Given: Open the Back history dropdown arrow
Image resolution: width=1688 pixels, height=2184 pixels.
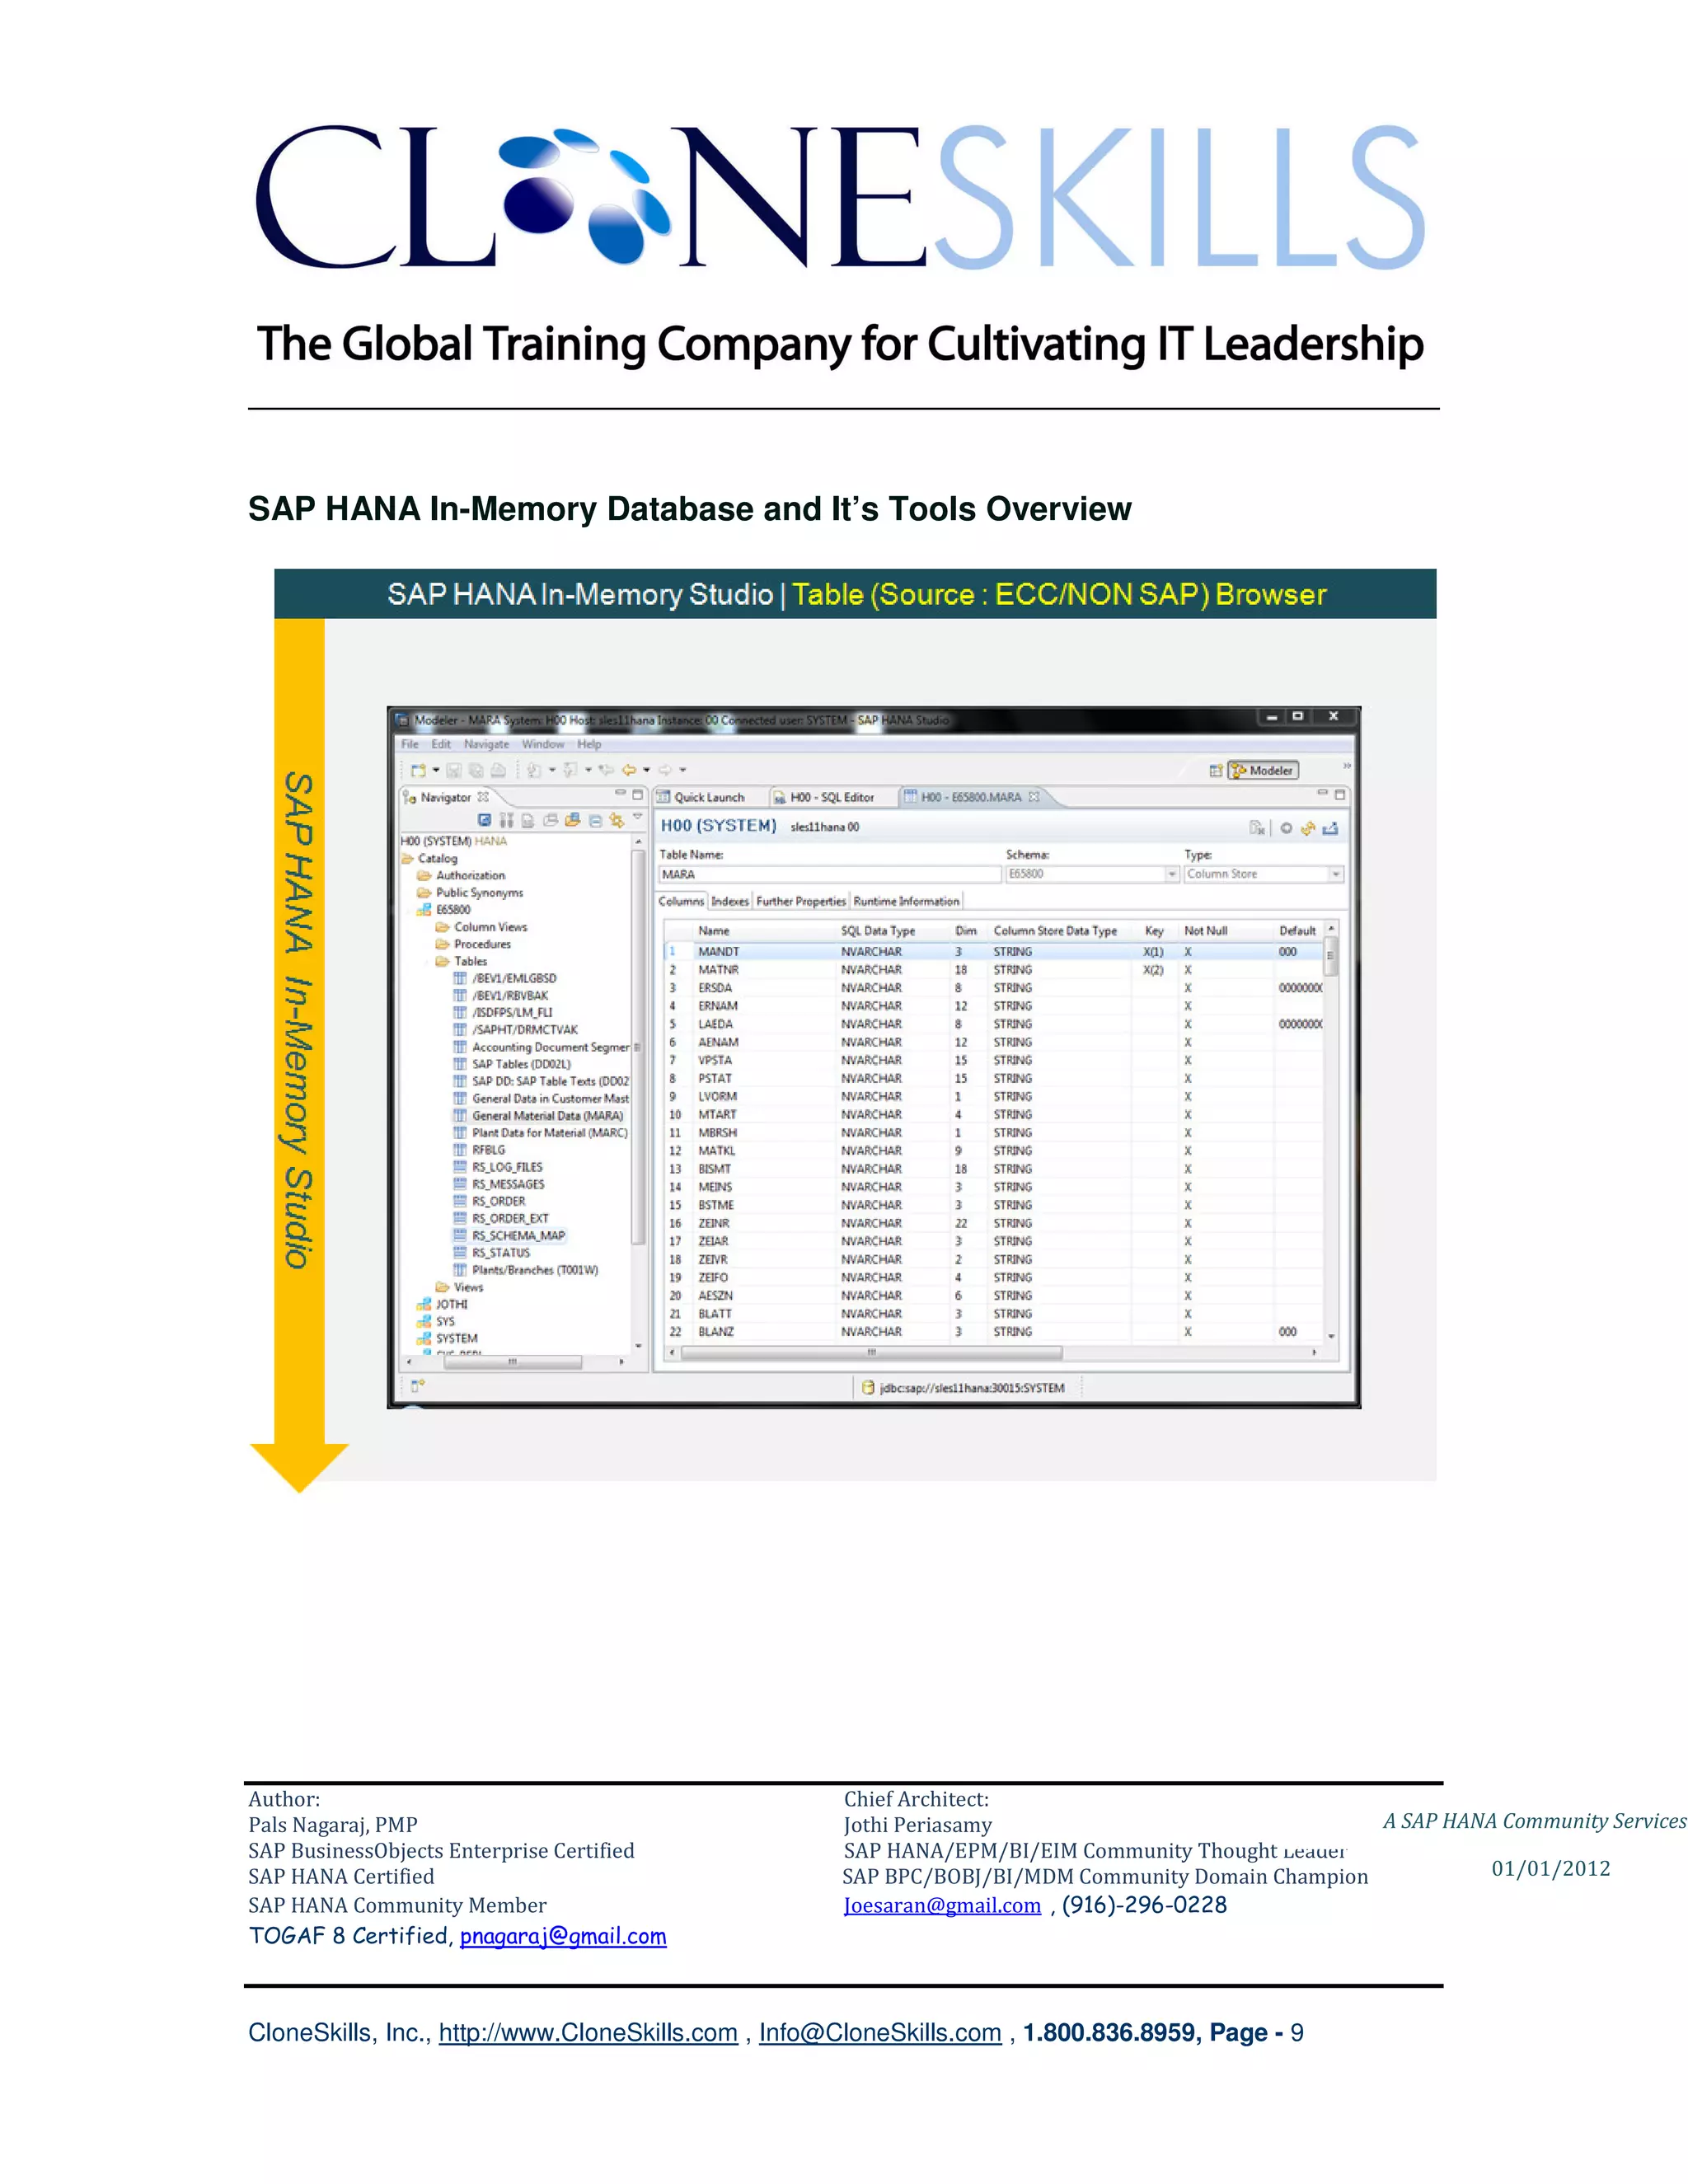Looking at the screenshot, I should pos(646,770).
